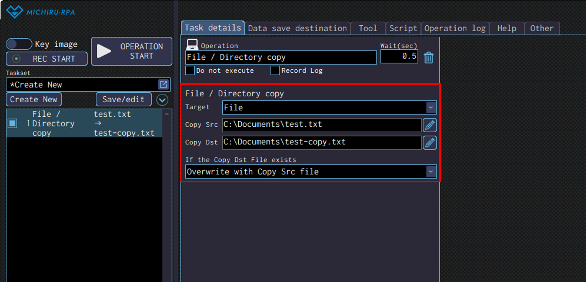Click the pencil icon beside Copy Src
The height and width of the screenshot is (282, 586).
[429, 125]
